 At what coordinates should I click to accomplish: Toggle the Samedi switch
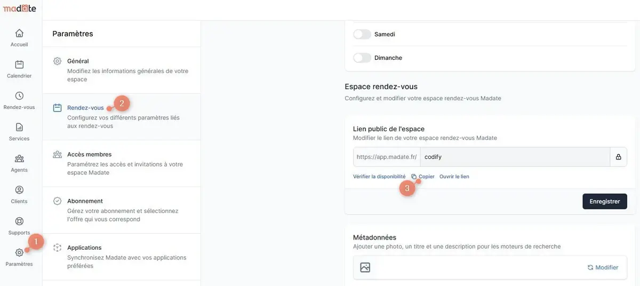click(x=362, y=34)
